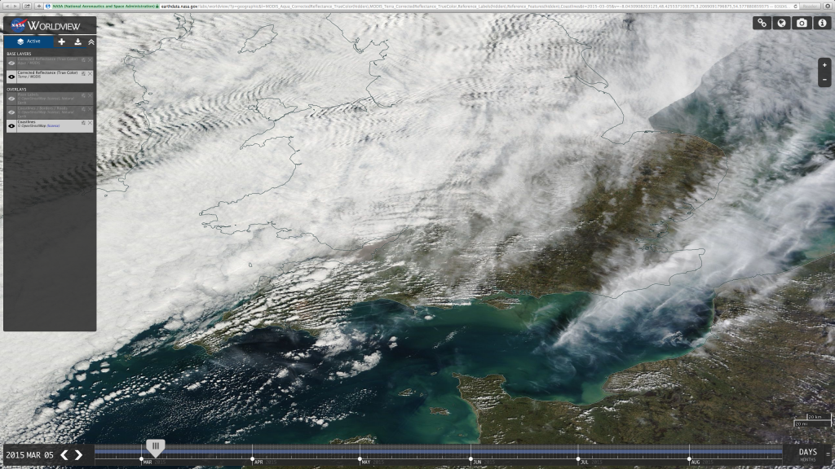Remove the Aqua / MODIS base layer

(x=90, y=59)
